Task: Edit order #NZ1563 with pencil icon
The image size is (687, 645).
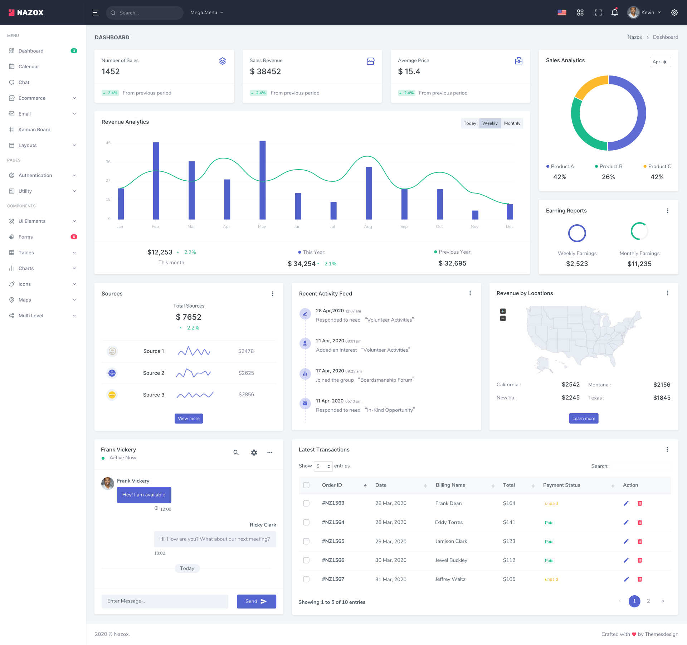Action: pyautogui.click(x=626, y=503)
